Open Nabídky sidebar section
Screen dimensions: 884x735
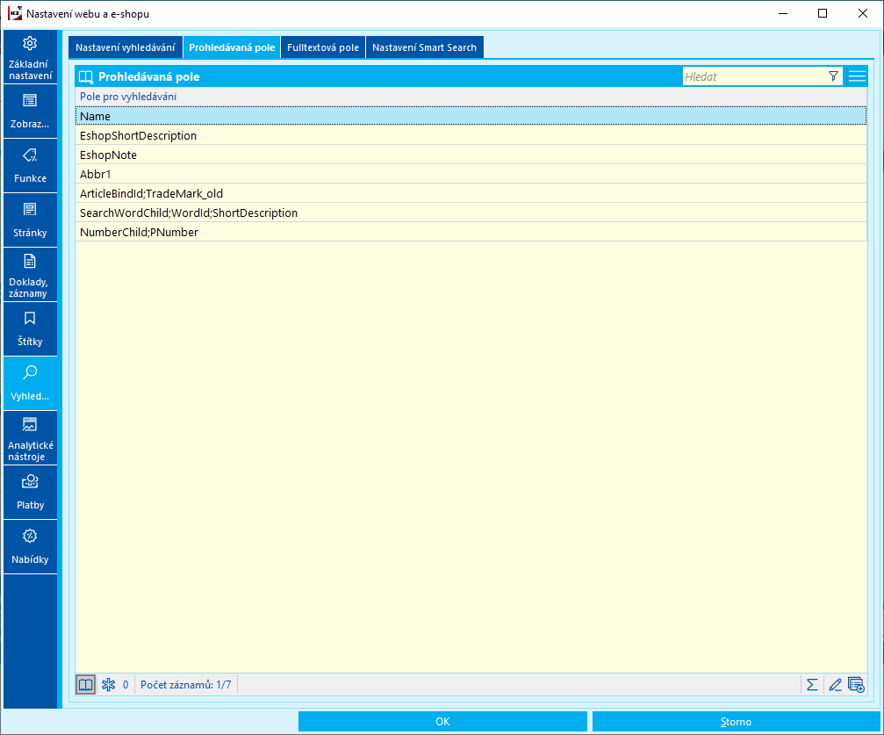click(30, 547)
